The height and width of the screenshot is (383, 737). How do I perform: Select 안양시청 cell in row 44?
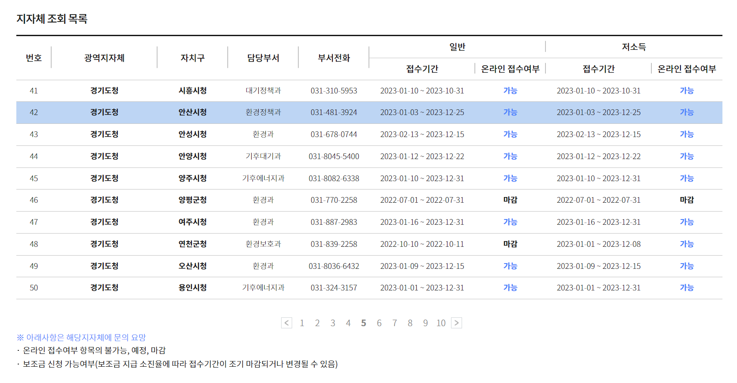(x=192, y=156)
